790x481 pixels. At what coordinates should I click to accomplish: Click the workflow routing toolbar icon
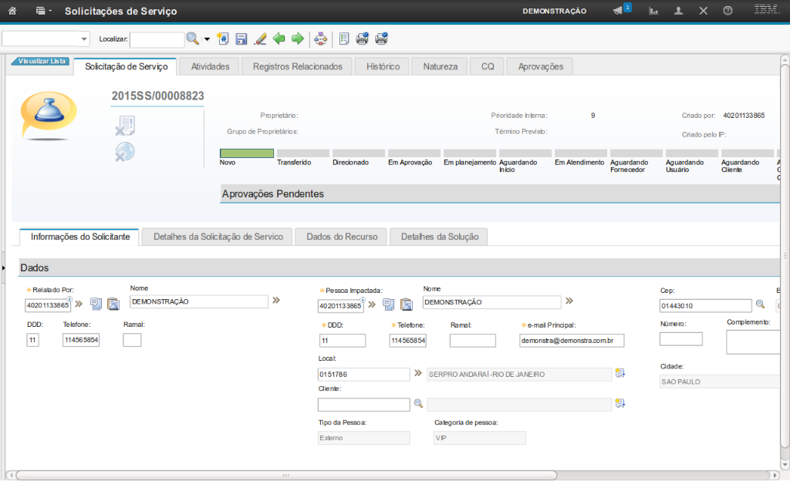[x=321, y=39]
